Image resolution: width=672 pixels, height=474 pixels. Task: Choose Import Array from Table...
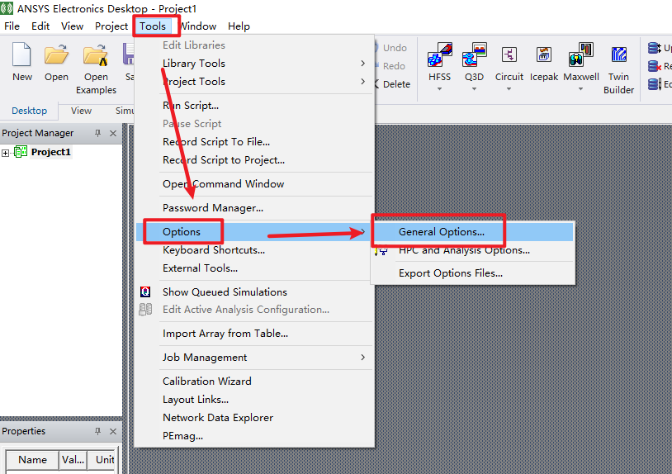(225, 334)
